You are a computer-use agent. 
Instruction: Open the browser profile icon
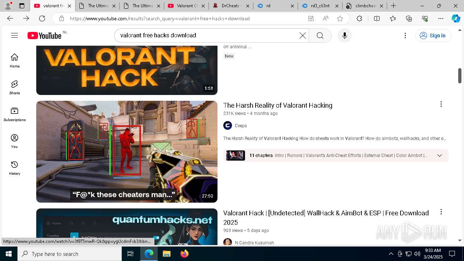[x=8, y=6]
